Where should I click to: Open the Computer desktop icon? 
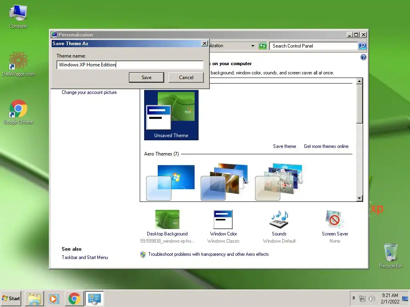(18, 16)
